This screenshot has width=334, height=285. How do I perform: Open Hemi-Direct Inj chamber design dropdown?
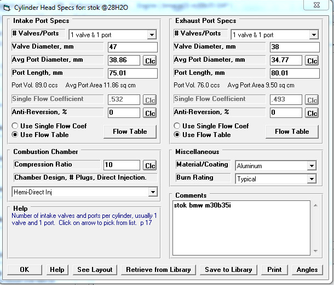click(85, 192)
